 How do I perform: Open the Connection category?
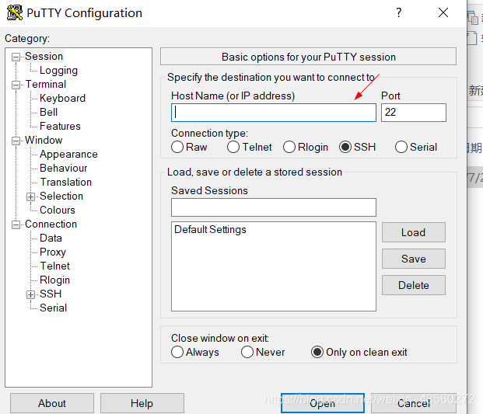pos(51,224)
